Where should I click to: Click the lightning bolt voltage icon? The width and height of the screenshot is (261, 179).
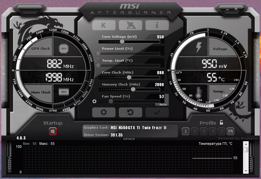(199, 47)
